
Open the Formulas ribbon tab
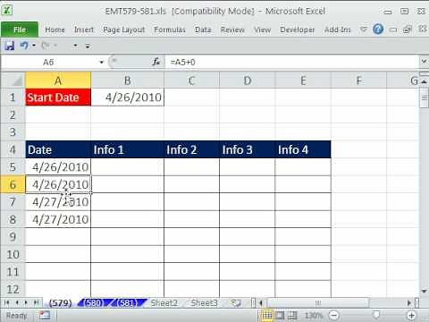coord(170,30)
